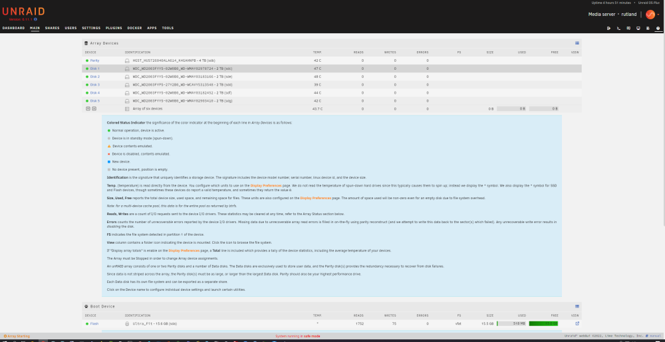665x342 pixels.
Task: Open the Disk 5 device link
Action: click(x=95, y=101)
